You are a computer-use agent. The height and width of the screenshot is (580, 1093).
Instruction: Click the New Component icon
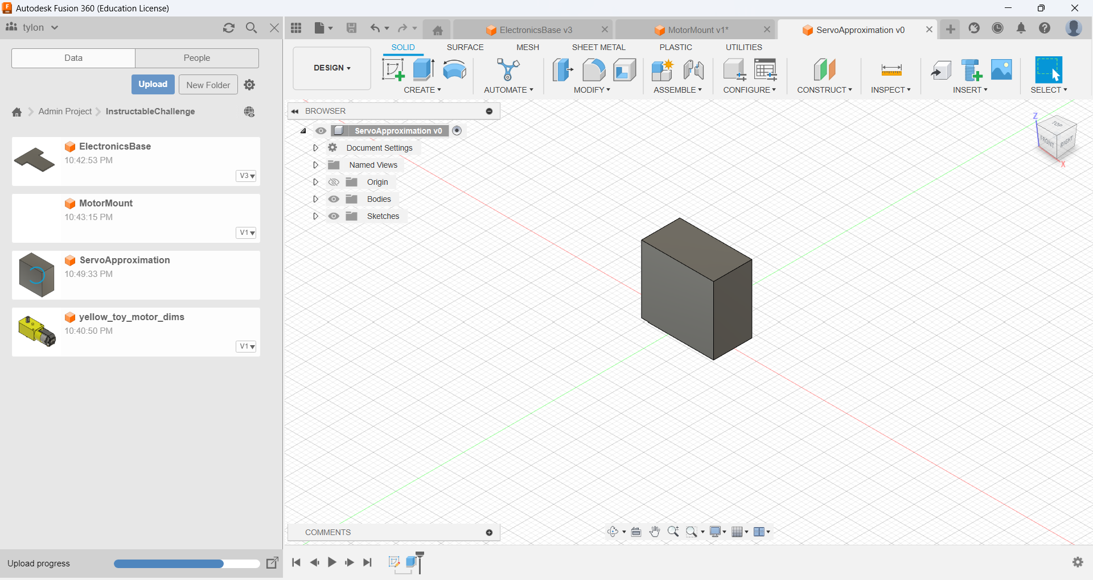pos(663,70)
